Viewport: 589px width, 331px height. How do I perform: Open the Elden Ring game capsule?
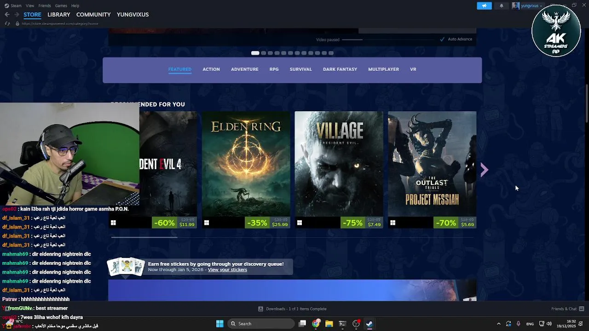point(246,170)
